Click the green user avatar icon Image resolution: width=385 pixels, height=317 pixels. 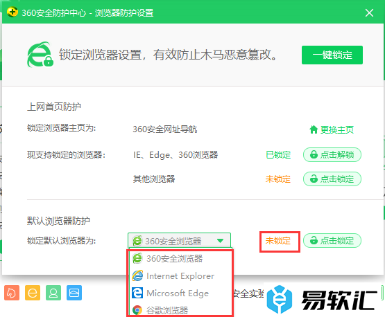coord(53,293)
